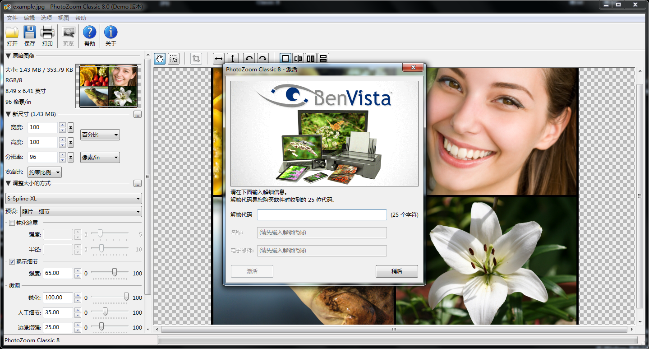The height and width of the screenshot is (349, 649).
Task: Switch to single preview view
Action: point(285,59)
